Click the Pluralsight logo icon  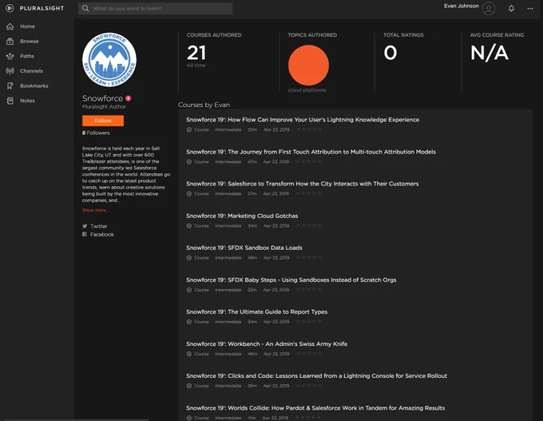click(10, 8)
